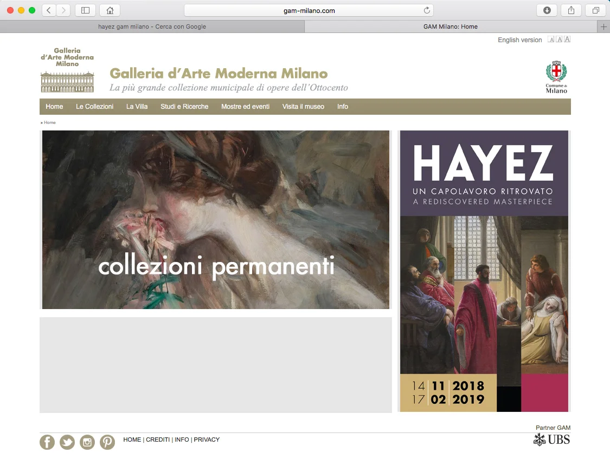
Task: Open the Le Collezioni menu
Action: pyautogui.click(x=94, y=107)
